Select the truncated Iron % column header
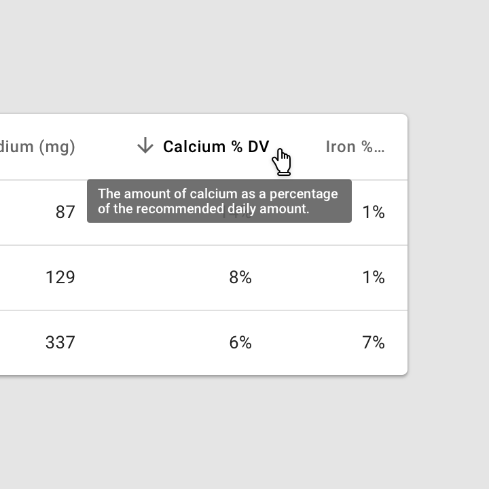Screen dimensions: 489x489 point(355,147)
